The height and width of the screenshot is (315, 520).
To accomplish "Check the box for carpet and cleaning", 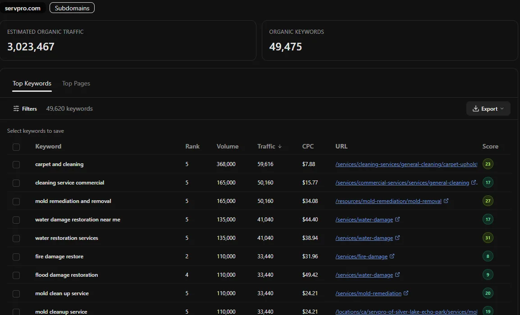I will pos(16,165).
